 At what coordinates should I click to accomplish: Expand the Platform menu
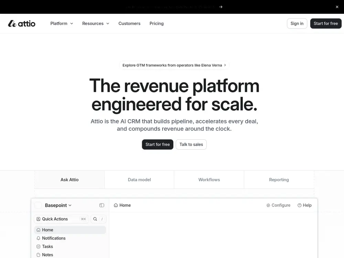(x=62, y=23)
